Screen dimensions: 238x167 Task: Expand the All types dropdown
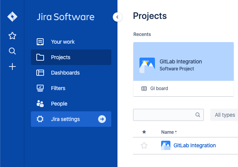click(225, 115)
